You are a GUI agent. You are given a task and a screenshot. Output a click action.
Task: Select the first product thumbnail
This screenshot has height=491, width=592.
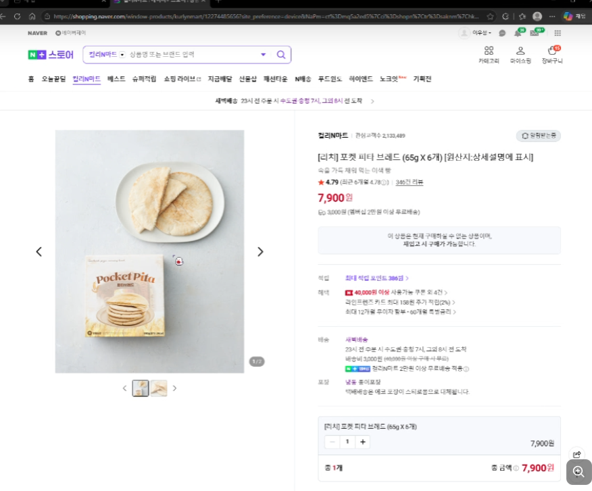(141, 388)
